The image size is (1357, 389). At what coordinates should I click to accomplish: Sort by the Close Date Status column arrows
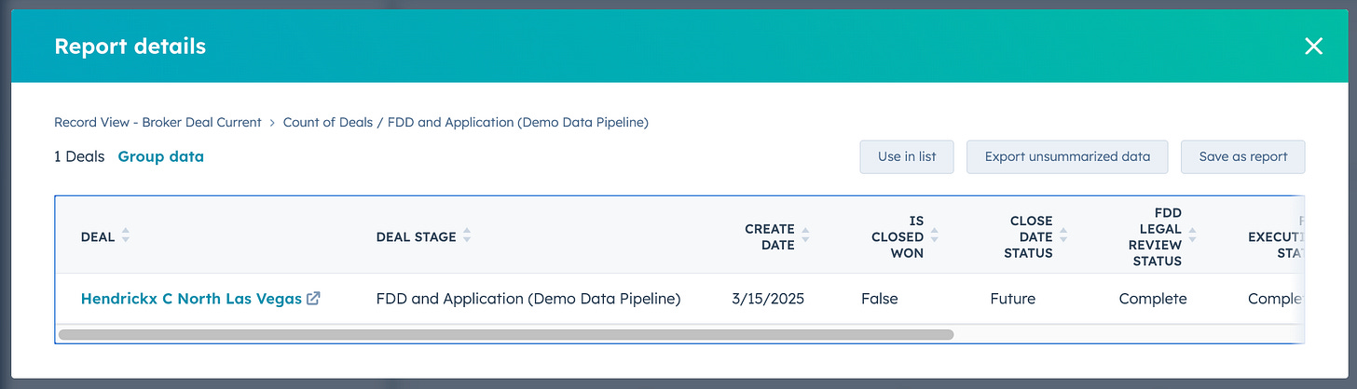(1062, 236)
